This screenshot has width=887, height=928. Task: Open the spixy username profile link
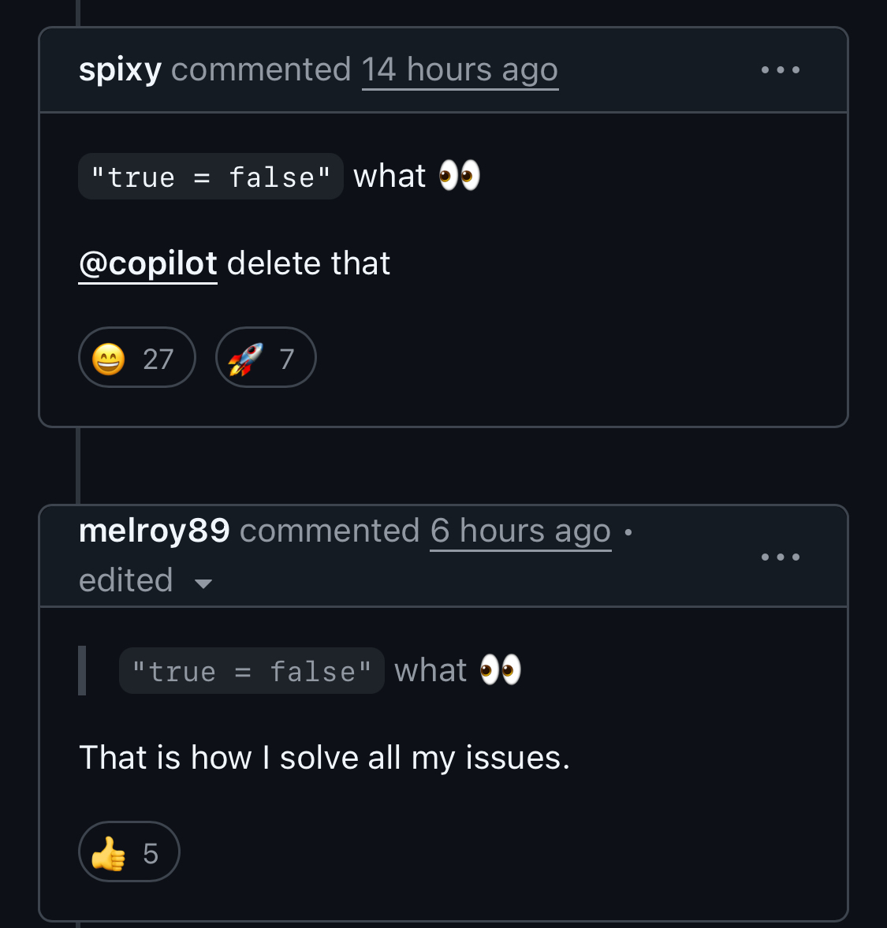[120, 70]
